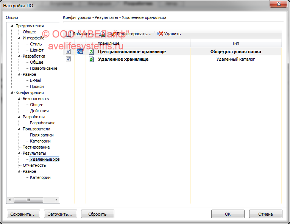Uncheck the Централизованное хранилище checkbox
Image resolution: width=290 pixels, height=224 pixels.
68,52
